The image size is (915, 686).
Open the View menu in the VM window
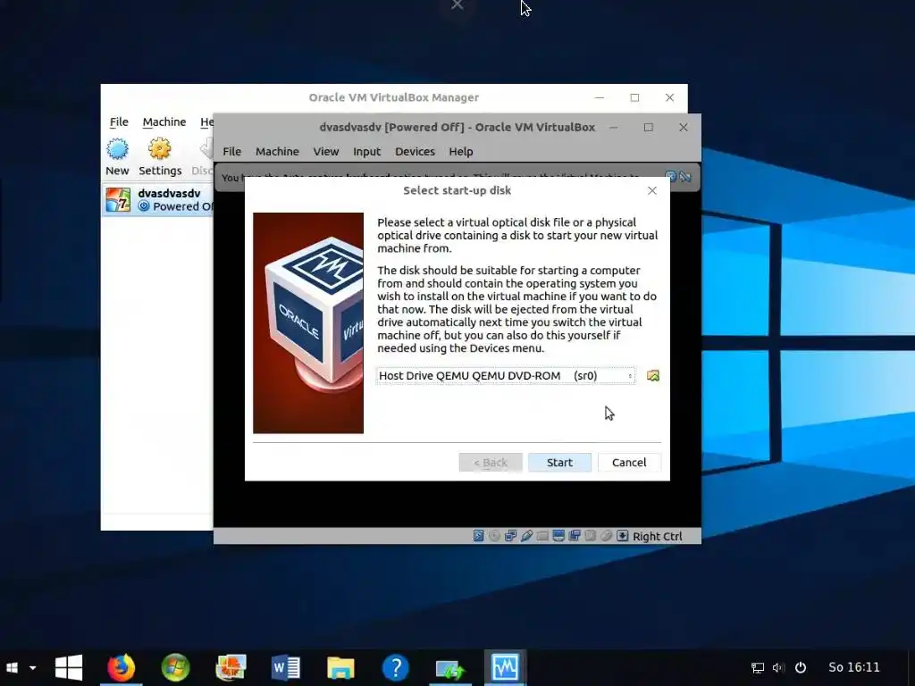(x=325, y=152)
